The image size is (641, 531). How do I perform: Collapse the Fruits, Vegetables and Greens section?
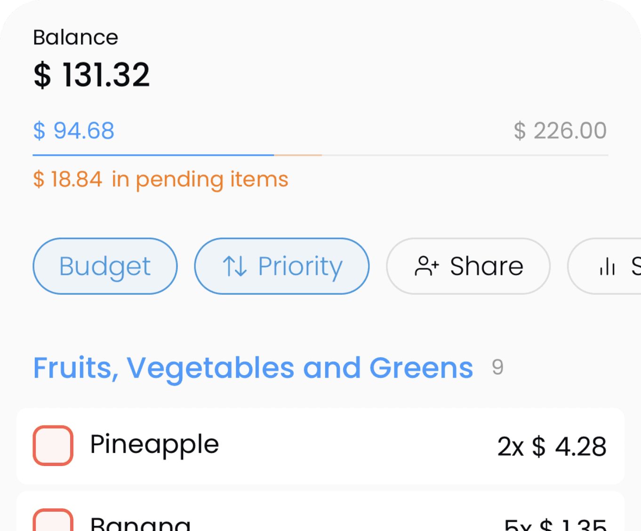point(253,368)
